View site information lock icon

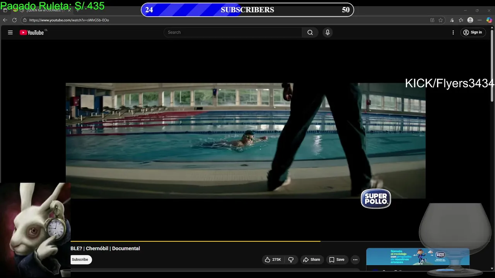[24, 20]
